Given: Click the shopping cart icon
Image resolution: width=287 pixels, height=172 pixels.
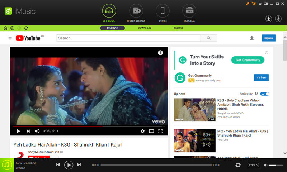Looking at the screenshot, I should [254, 4].
